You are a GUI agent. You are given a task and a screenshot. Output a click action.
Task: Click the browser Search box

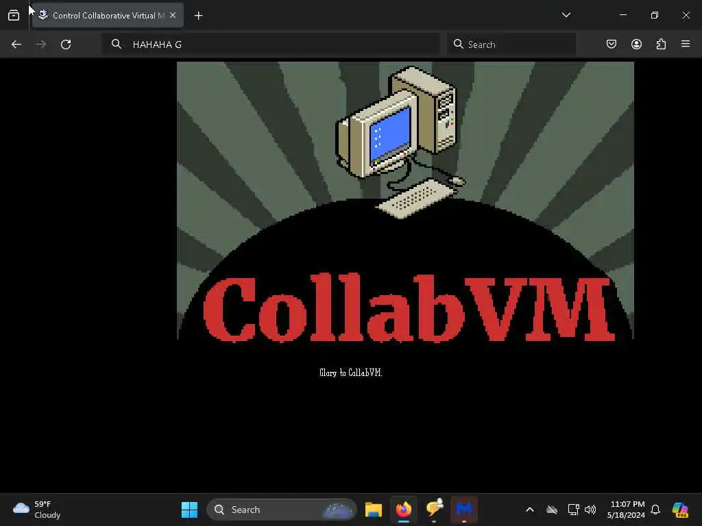point(511,45)
